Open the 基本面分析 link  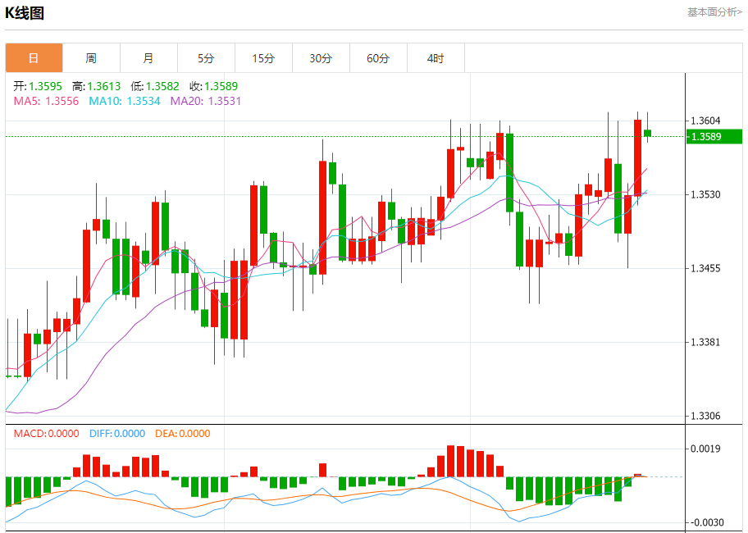[x=714, y=12]
